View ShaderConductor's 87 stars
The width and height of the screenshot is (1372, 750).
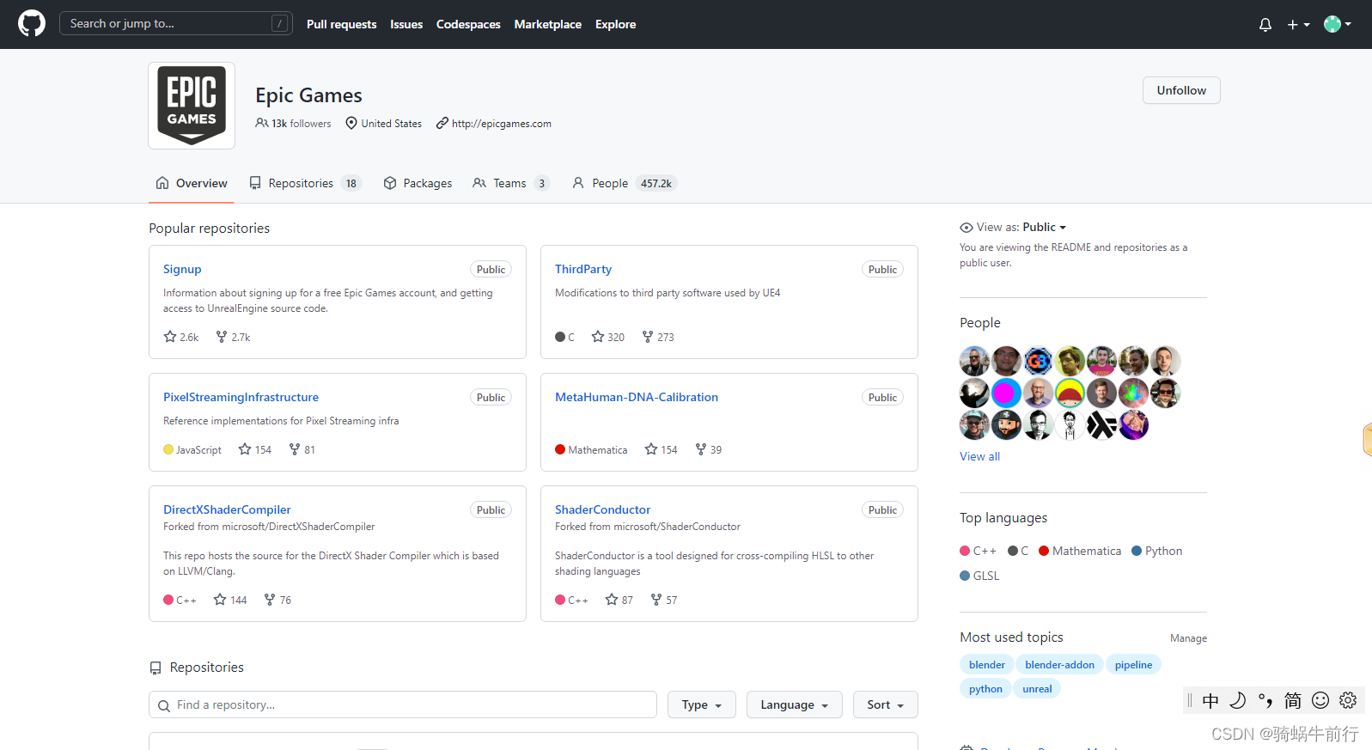[x=619, y=600]
